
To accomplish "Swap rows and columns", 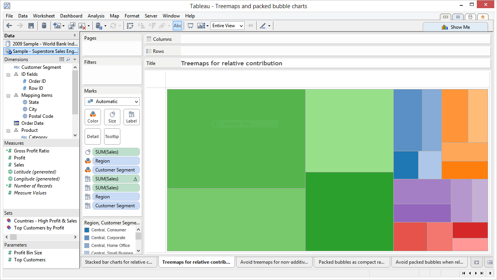I will pos(130,26).
